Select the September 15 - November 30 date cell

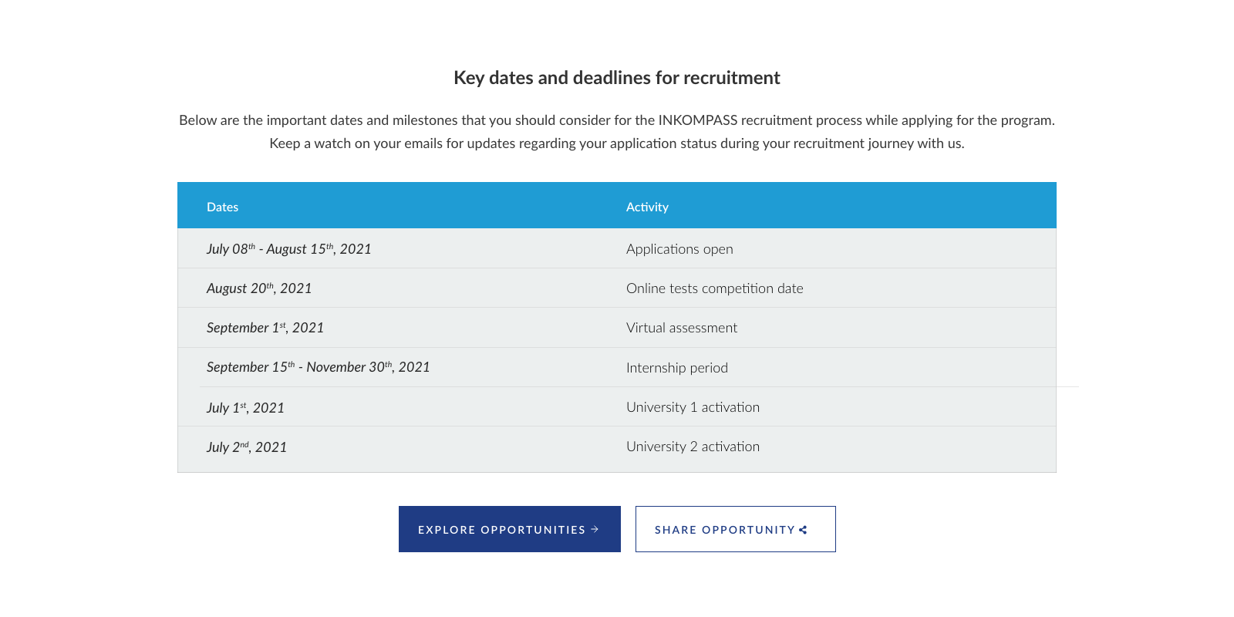pyautogui.click(x=318, y=367)
